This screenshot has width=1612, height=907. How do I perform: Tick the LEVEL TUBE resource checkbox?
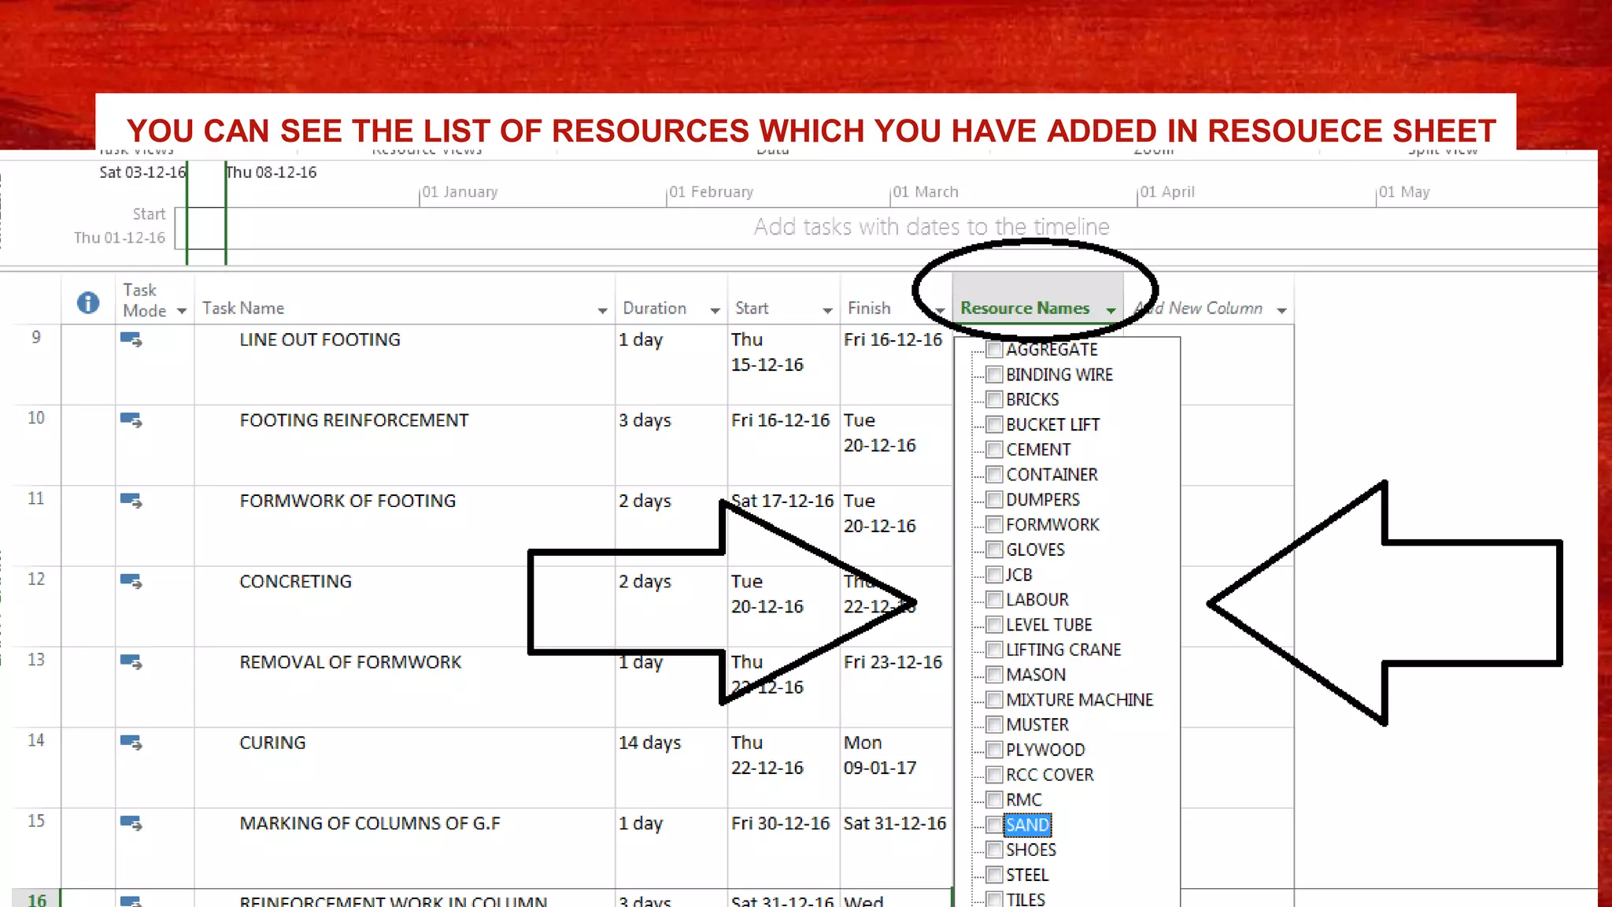click(994, 625)
